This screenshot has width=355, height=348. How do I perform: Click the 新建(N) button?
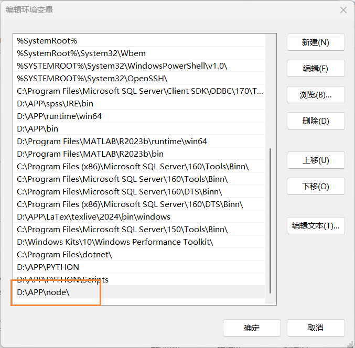pos(316,42)
